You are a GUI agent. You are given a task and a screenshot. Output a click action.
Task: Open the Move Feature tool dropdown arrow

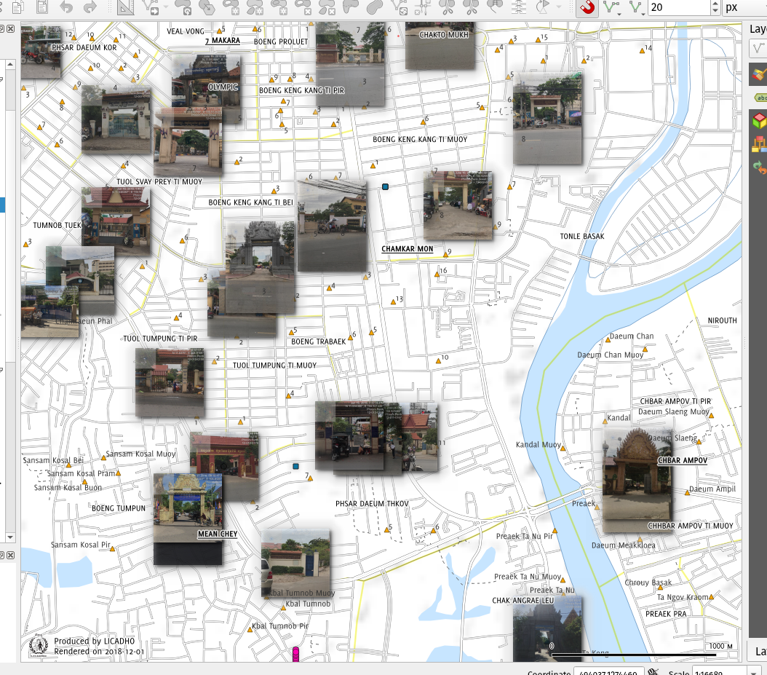tap(166, 7)
